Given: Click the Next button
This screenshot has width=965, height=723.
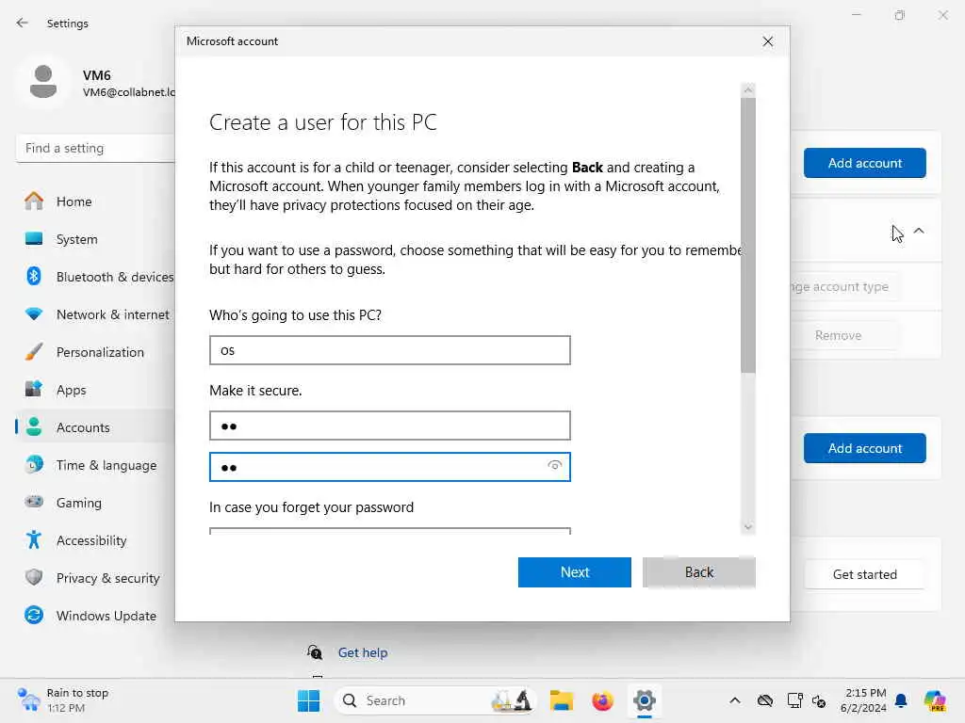Looking at the screenshot, I should coord(574,571).
